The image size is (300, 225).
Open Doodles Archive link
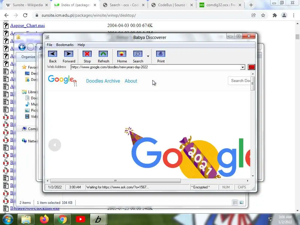103,81
